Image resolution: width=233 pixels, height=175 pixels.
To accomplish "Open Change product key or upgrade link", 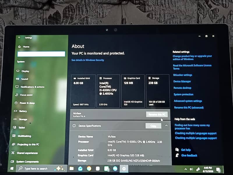I will [x=192, y=57].
